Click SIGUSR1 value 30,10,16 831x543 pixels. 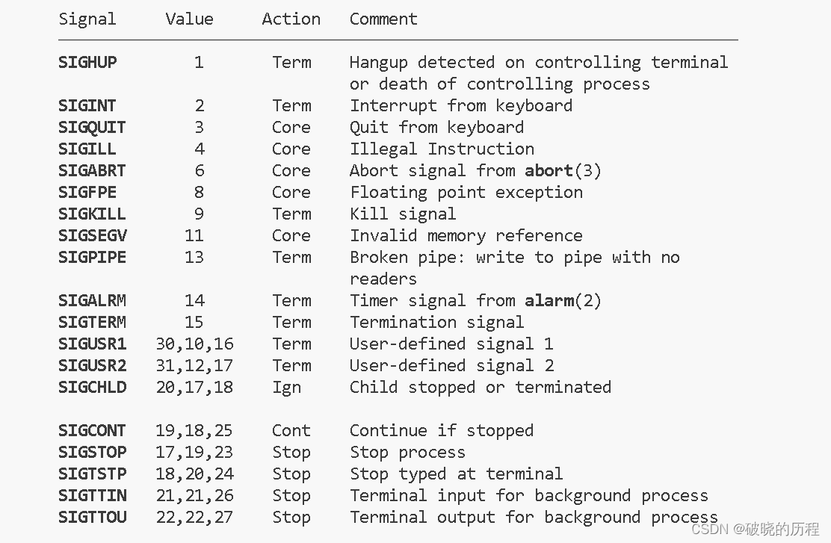pos(194,344)
